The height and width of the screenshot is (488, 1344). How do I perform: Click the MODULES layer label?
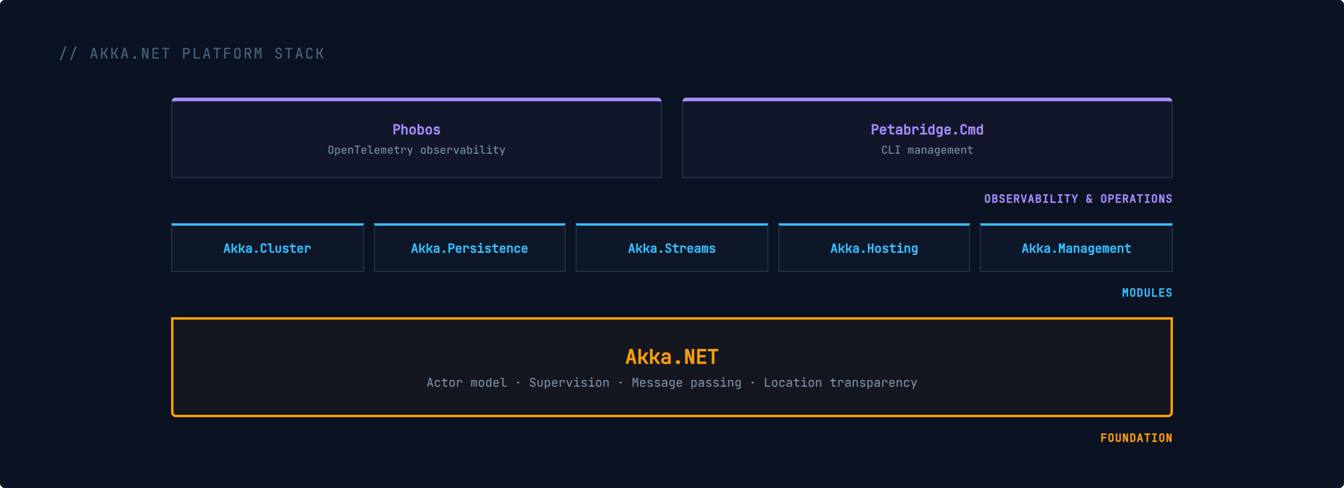[1147, 293]
